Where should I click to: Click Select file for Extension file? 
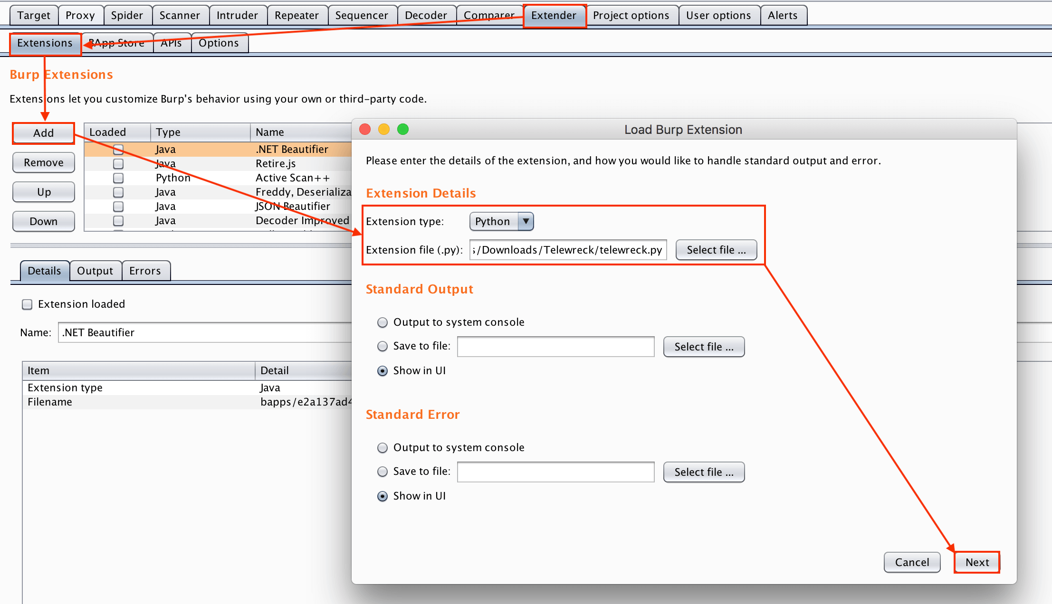click(x=716, y=250)
